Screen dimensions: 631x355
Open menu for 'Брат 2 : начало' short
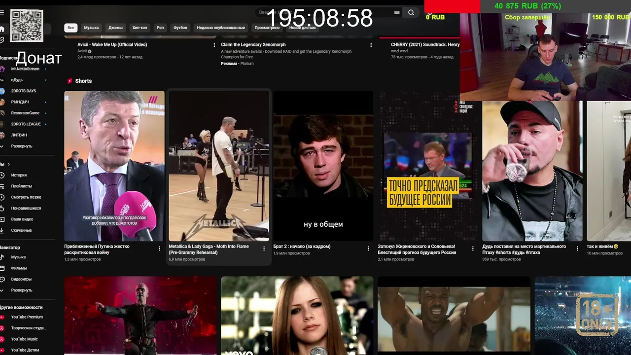[x=368, y=248]
